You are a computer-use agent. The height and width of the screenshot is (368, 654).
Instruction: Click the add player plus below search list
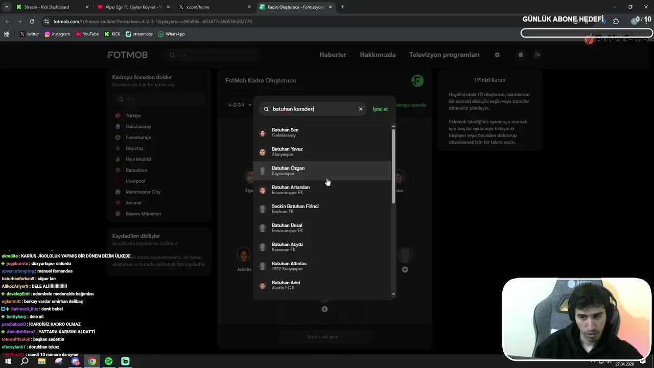pos(324,309)
